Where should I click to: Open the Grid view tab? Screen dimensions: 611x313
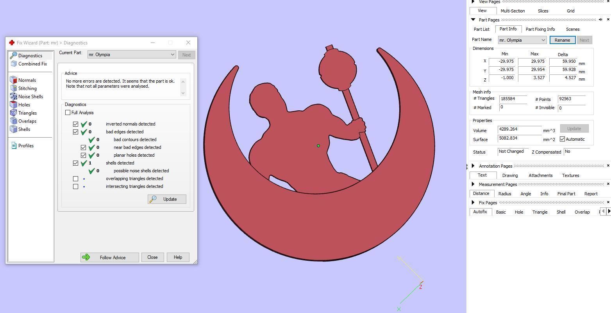570,11
